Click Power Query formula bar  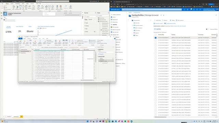tap(68, 47)
